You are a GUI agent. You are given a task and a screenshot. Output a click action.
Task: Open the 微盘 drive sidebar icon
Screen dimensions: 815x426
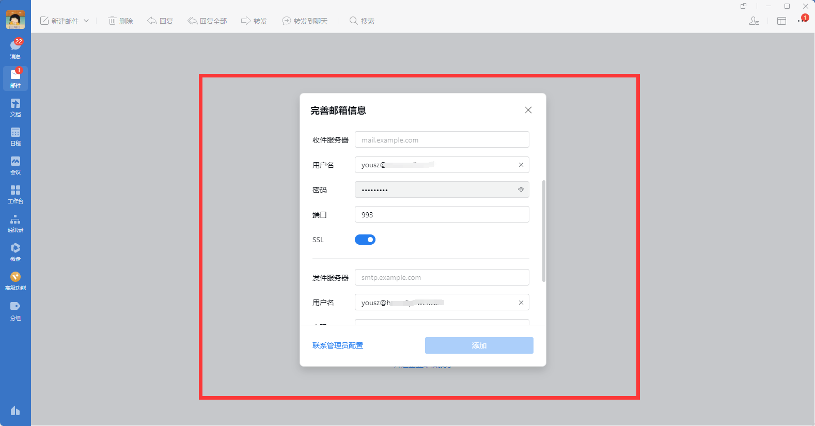coord(15,251)
